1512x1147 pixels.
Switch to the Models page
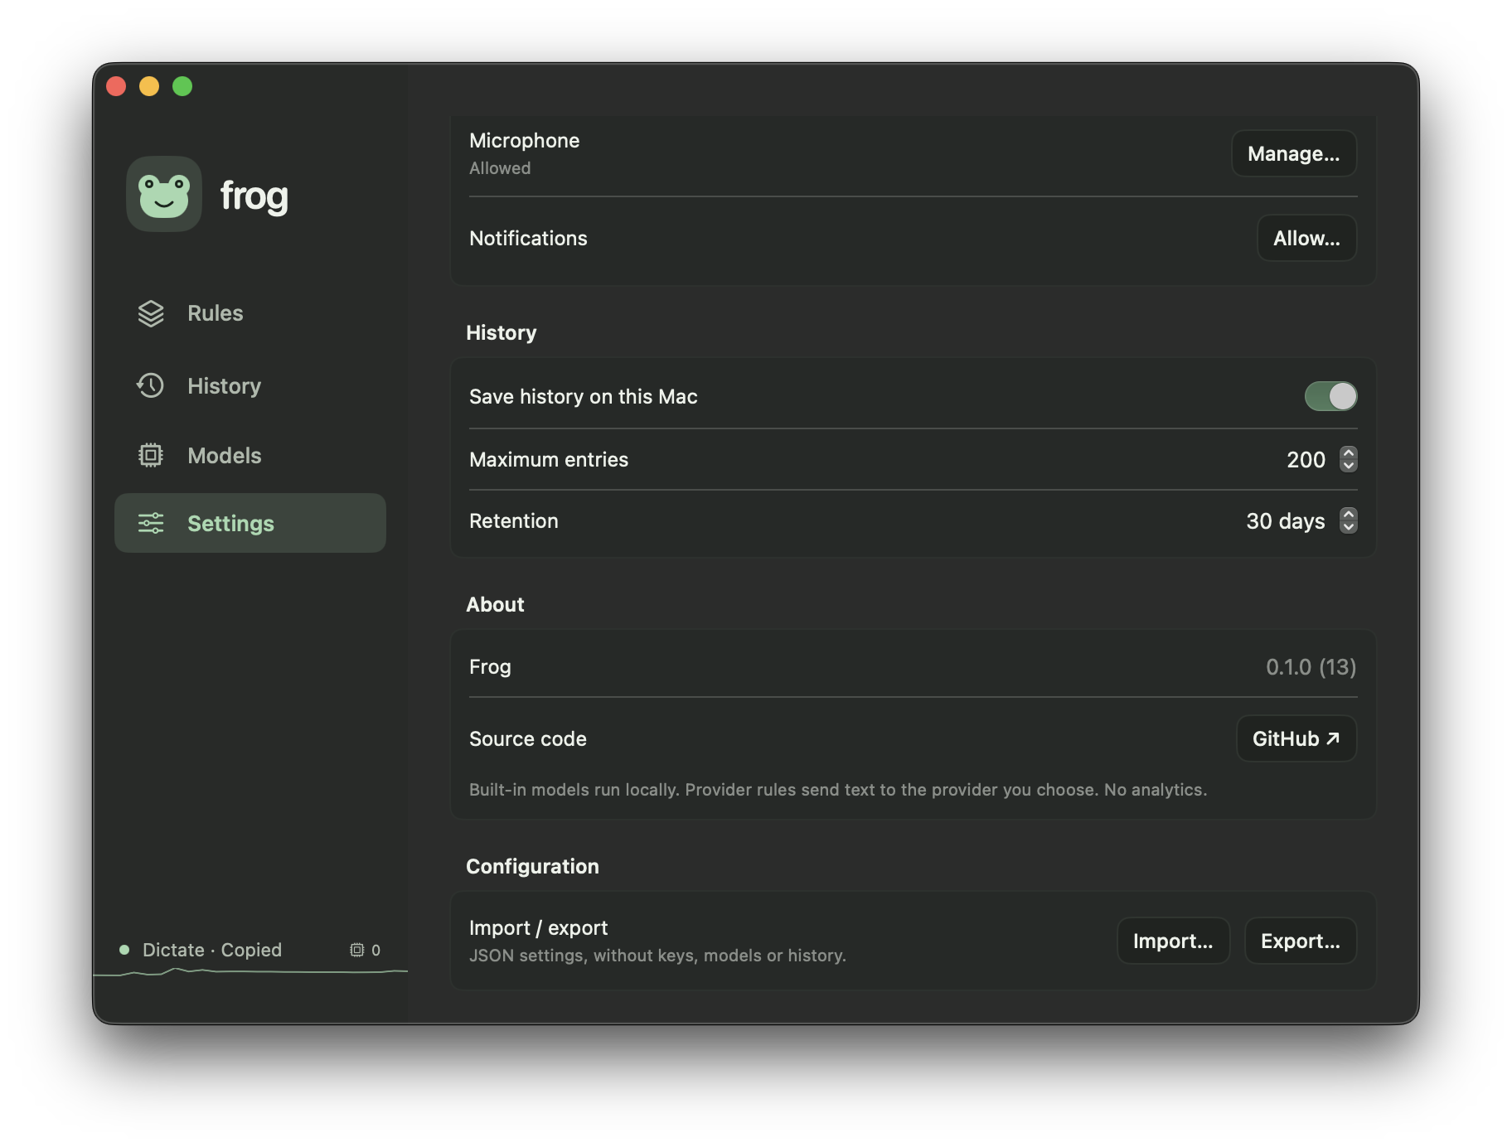point(250,455)
